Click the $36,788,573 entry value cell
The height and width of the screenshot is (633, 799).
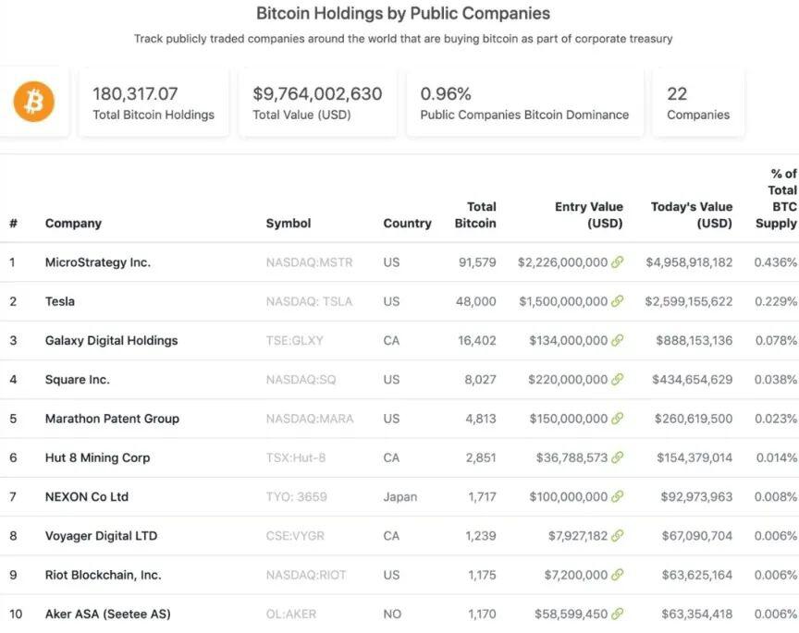(572, 457)
